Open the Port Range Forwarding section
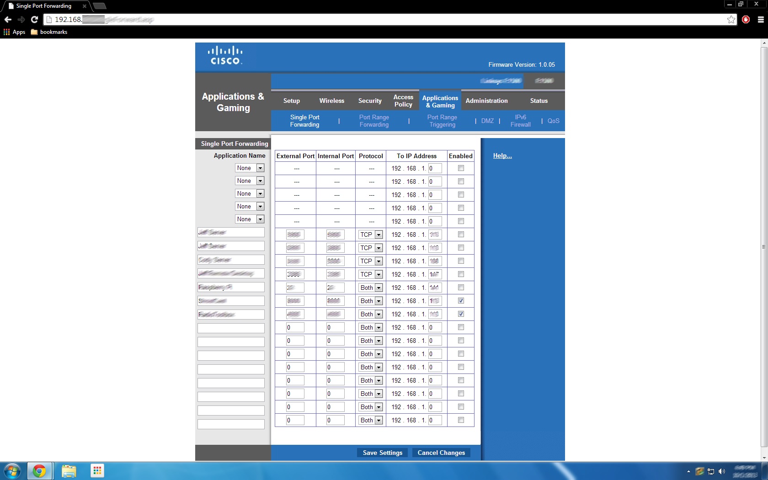The height and width of the screenshot is (480, 768). (374, 121)
